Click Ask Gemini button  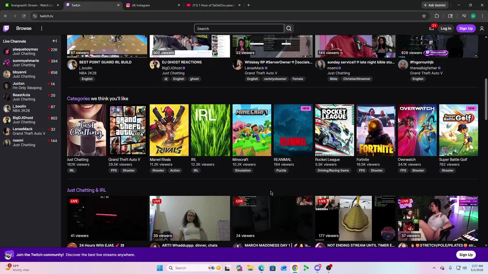pos(434,5)
